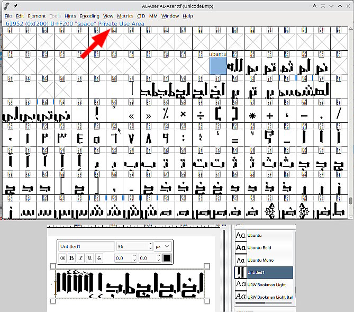Image resolution: width=354 pixels, height=312 pixels.
Task: Open the Element menu
Action: tap(37, 16)
